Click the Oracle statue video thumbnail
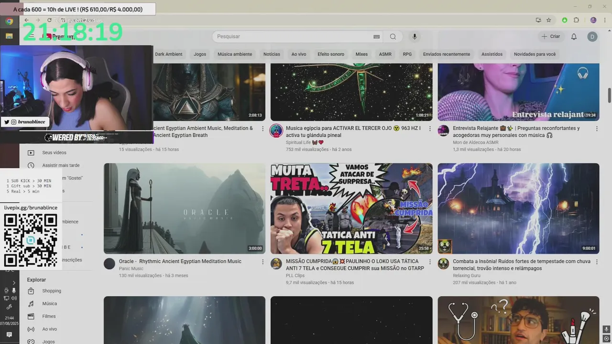612x344 pixels. pos(185,208)
